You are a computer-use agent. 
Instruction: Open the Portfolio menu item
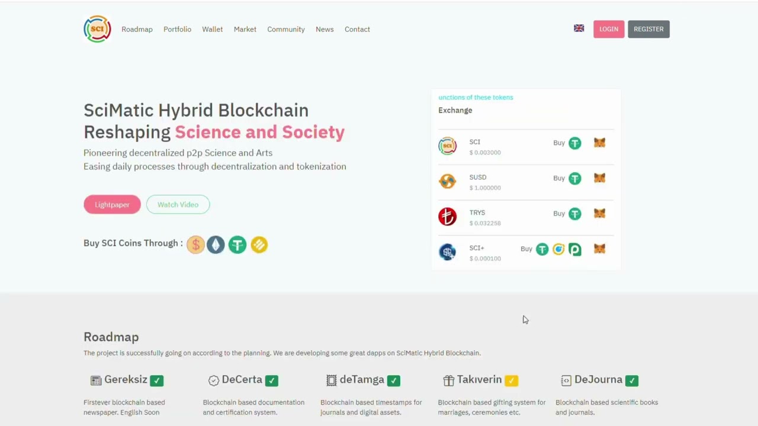(177, 29)
